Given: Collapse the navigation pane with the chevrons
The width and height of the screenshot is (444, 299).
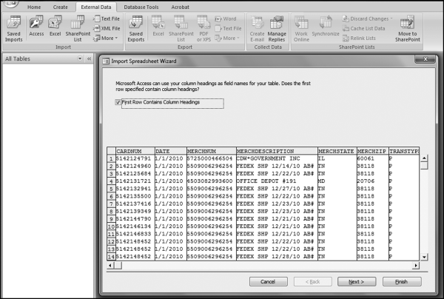Looking at the screenshot, I should click(90, 58).
